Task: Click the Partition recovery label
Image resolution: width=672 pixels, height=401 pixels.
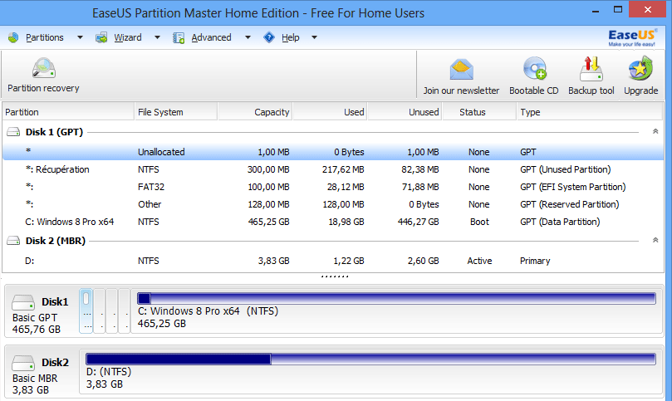Action: click(43, 88)
